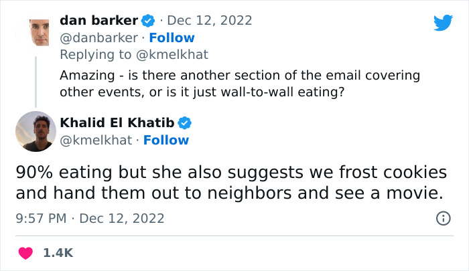Image resolution: width=469 pixels, height=271 pixels.
Task: Follow @danbarker
Action: (172, 38)
